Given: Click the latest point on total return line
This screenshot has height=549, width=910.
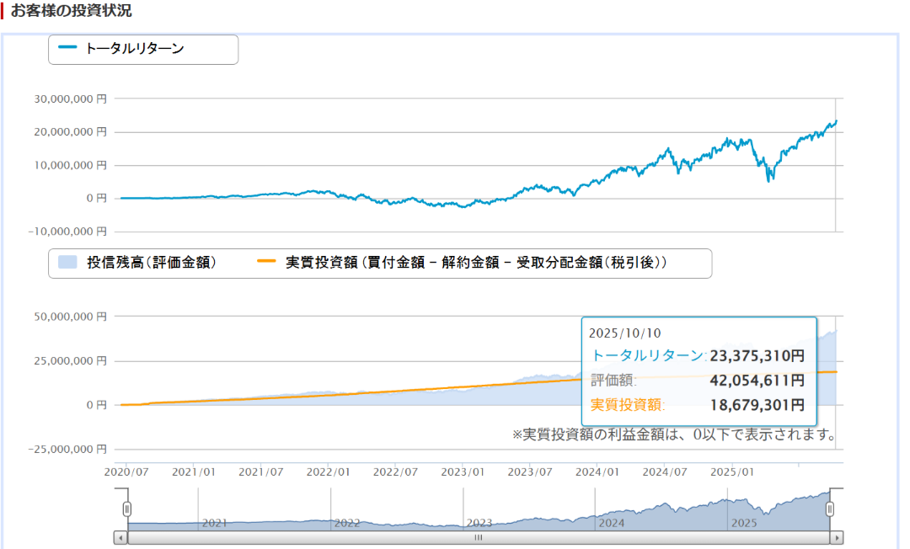Looking at the screenshot, I should 835,121.
